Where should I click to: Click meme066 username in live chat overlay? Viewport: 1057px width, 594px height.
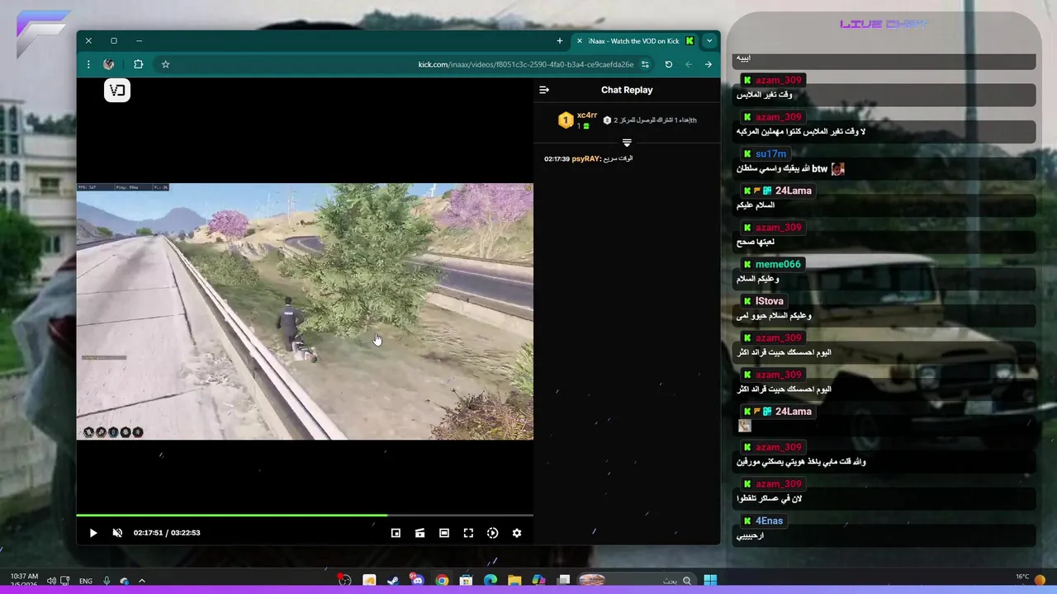point(778,265)
